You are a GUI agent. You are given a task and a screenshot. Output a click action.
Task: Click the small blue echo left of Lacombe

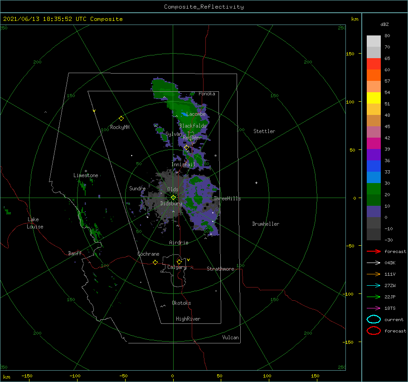(x=184, y=114)
